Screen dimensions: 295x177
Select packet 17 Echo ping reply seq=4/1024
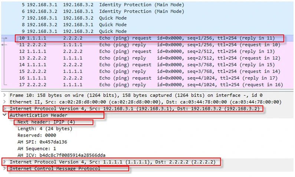(148, 85)
